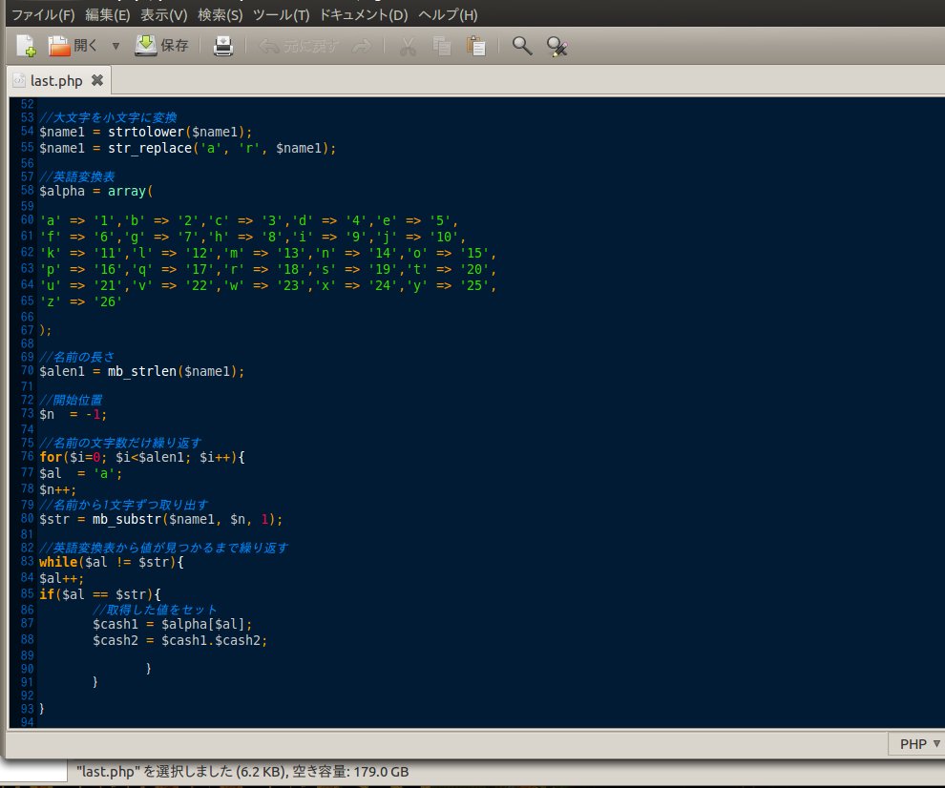Click the $n++; line 78
Viewport: 945px width, 788px height.
58,489
